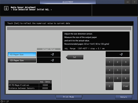
Task: Click the Set arrow button
Action: point(74,57)
